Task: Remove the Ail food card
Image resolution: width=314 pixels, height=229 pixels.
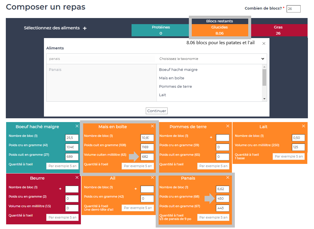Action: (152, 178)
